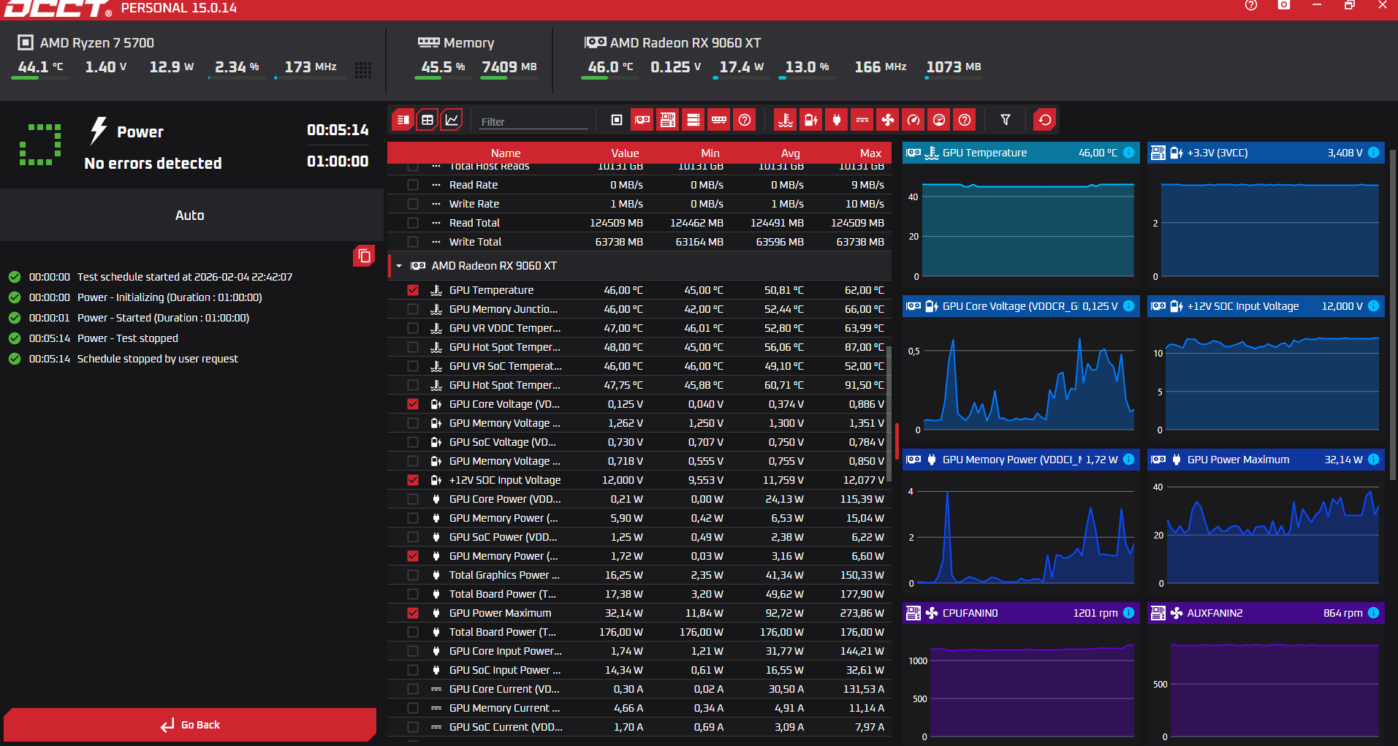Uncheck the GPU Power Maximum checkbox
The image size is (1398, 746).
[413, 613]
